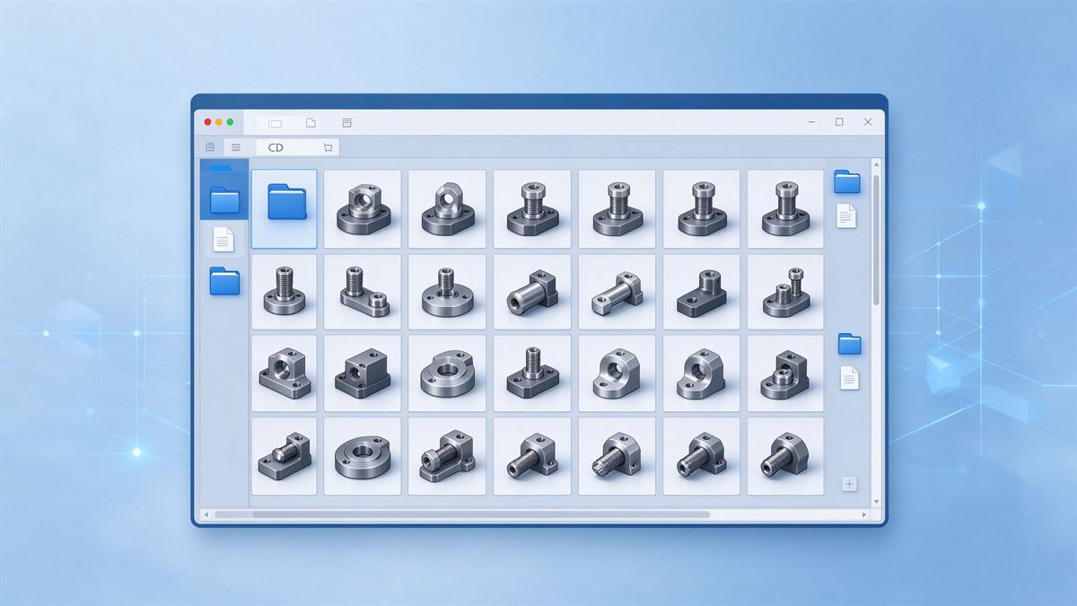Click the panel document icon in title bar
Image resolution: width=1077 pixels, height=606 pixels.
click(x=346, y=122)
